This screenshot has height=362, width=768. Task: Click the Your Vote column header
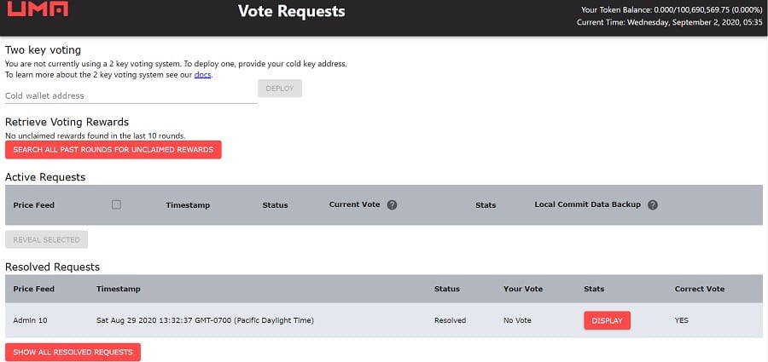point(523,289)
